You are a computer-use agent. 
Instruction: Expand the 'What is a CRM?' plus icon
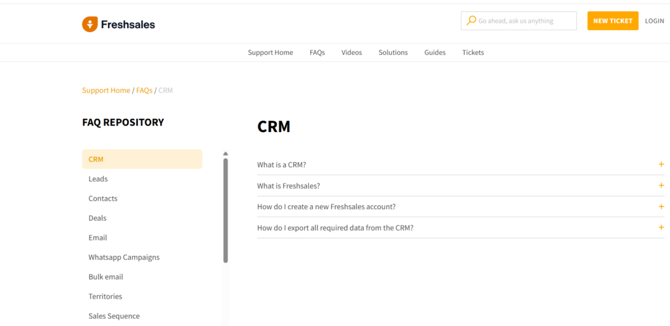[x=661, y=165]
